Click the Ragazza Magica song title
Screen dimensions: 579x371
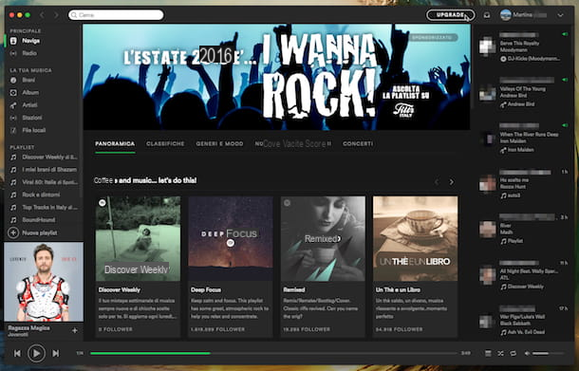coord(28,327)
